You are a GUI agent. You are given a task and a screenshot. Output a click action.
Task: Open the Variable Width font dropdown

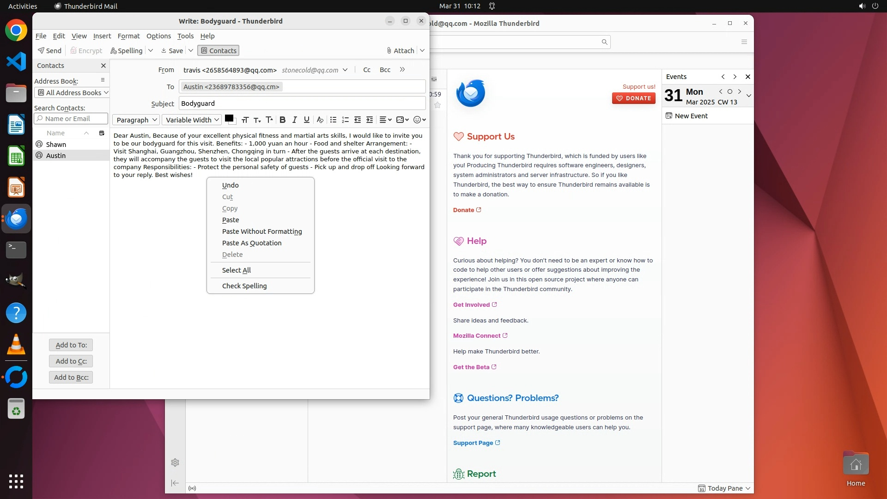click(x=192, y=120)
